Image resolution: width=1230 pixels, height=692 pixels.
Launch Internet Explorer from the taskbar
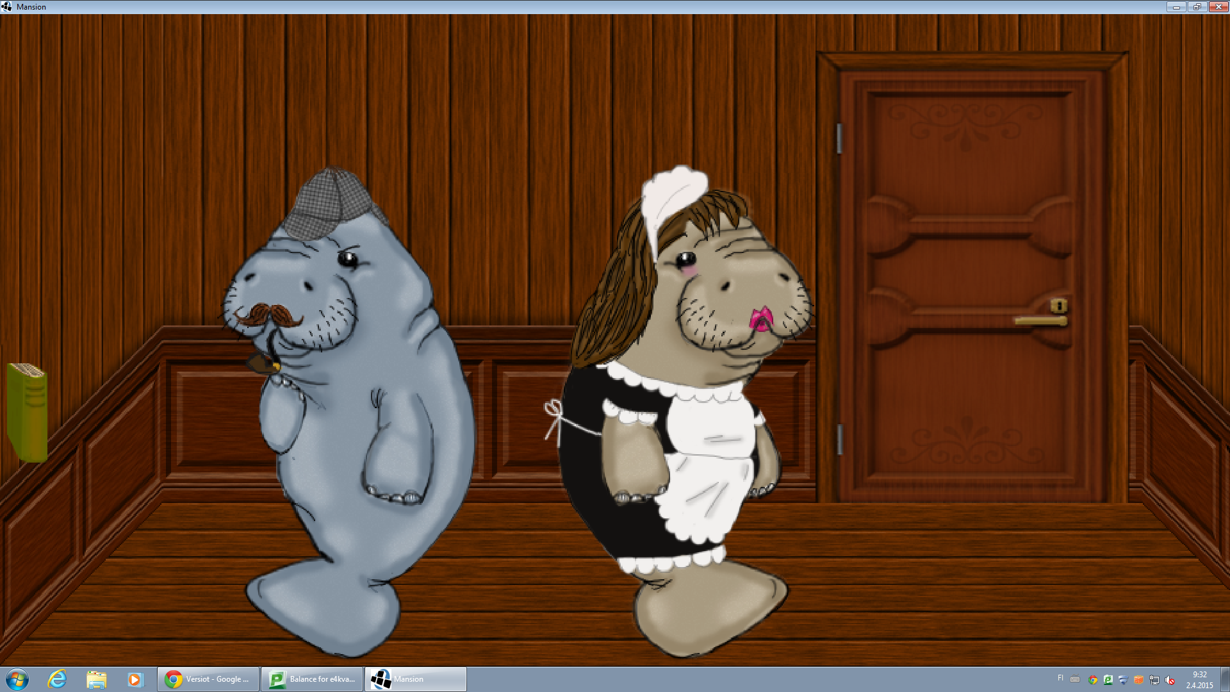click(58, 679)
